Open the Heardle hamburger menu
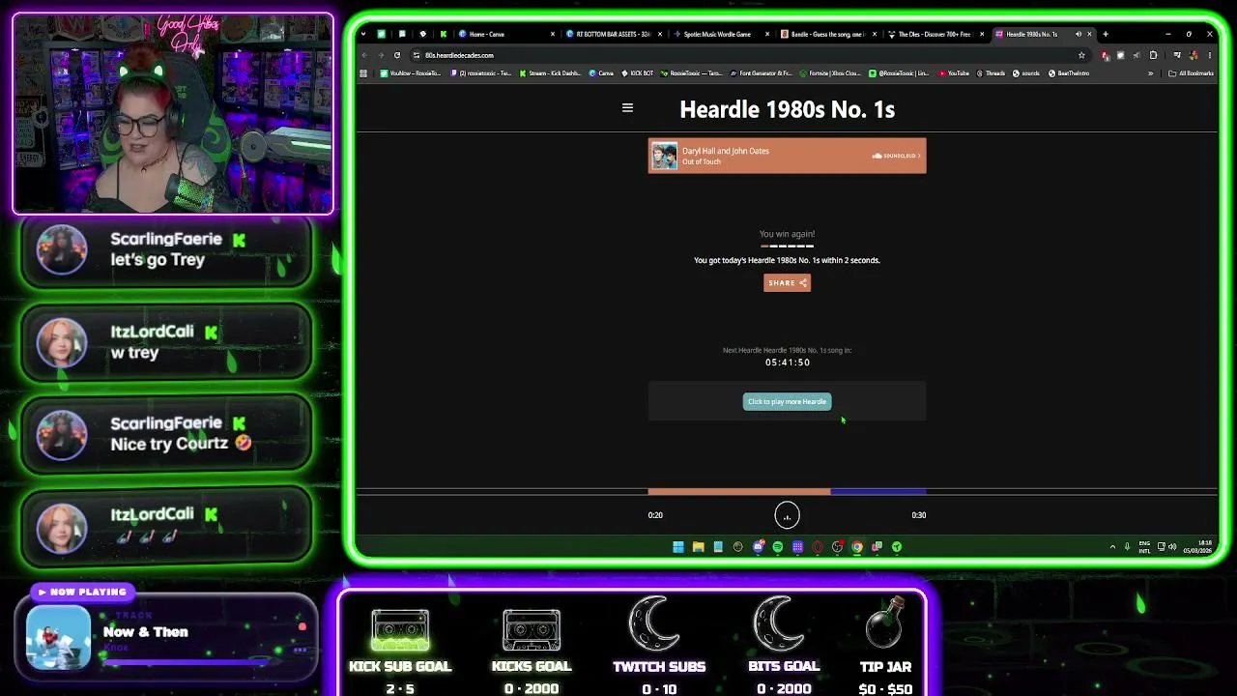The height and width of the screenshot is (696, 1237). (627, 108)
